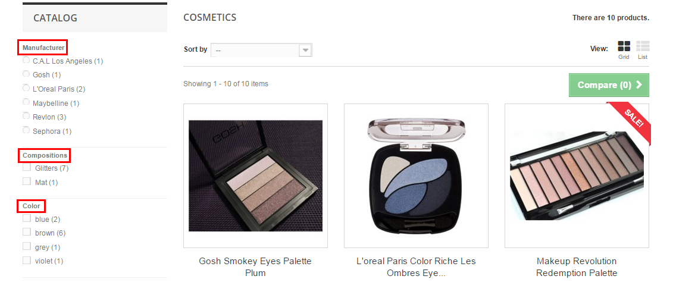Viewport: 673px width, 282px height.
Task: Choose C.A.L Los Angeles manufacturer option
Action: coord(26,61)
